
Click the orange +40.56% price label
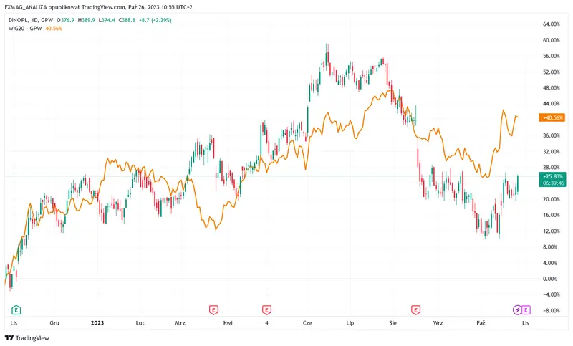[x=554, y=117]
